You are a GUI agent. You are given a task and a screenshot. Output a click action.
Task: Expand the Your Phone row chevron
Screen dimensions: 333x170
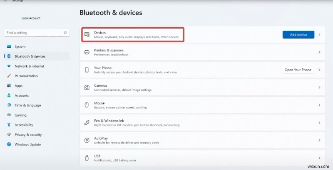[x=319, y=70]
